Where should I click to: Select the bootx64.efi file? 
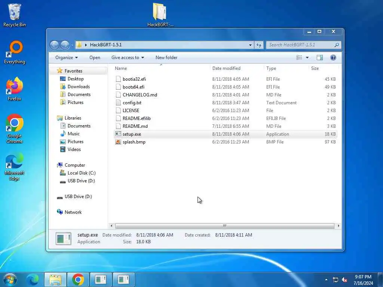[x=226, y=87]
